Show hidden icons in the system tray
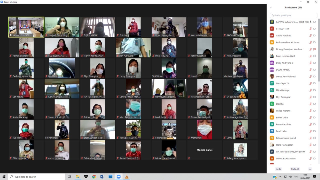 (x=280, y=177)
